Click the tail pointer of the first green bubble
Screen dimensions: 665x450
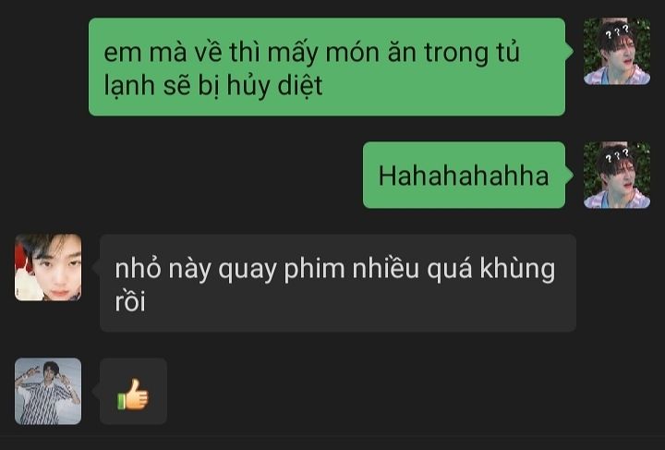tap(569, 52)
